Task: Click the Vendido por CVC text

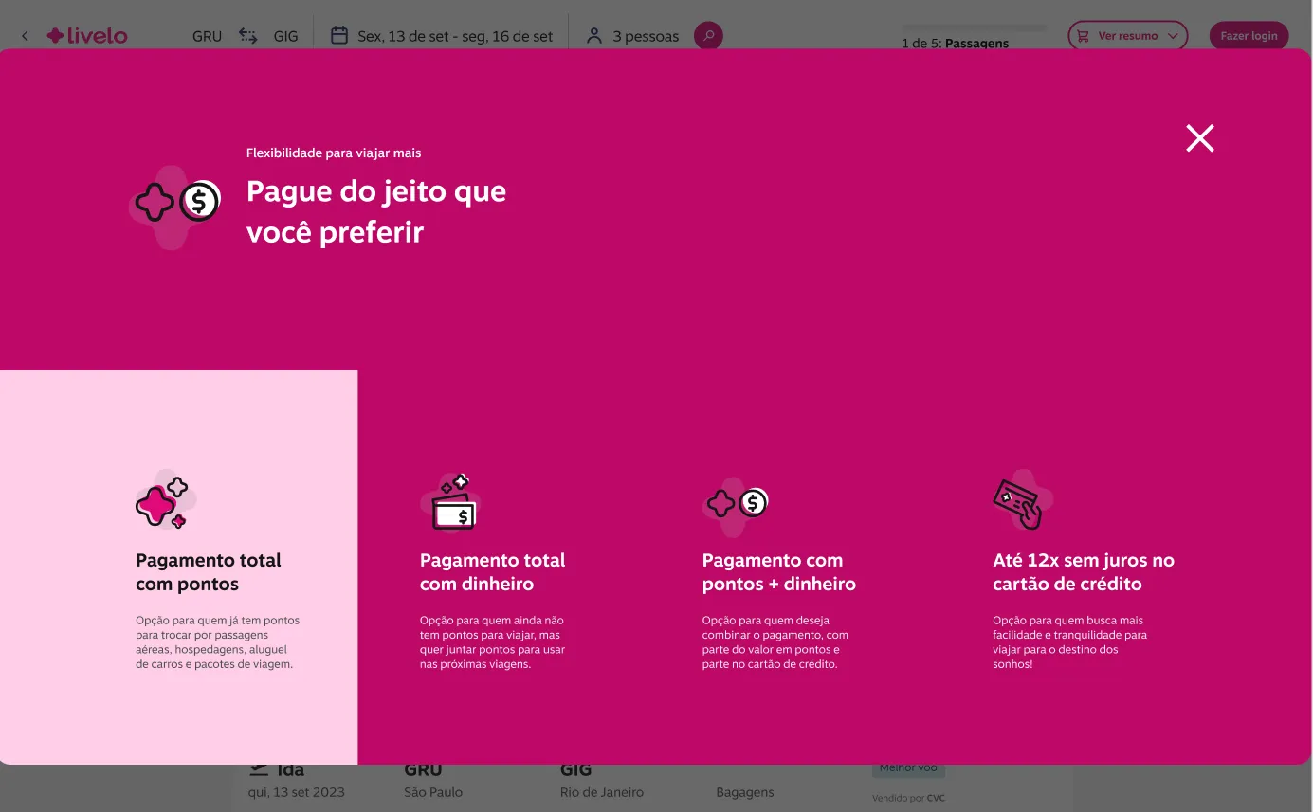Action: click(908, 798)
